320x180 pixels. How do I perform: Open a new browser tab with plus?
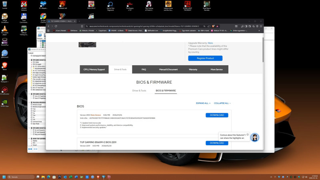pos(79,21)
